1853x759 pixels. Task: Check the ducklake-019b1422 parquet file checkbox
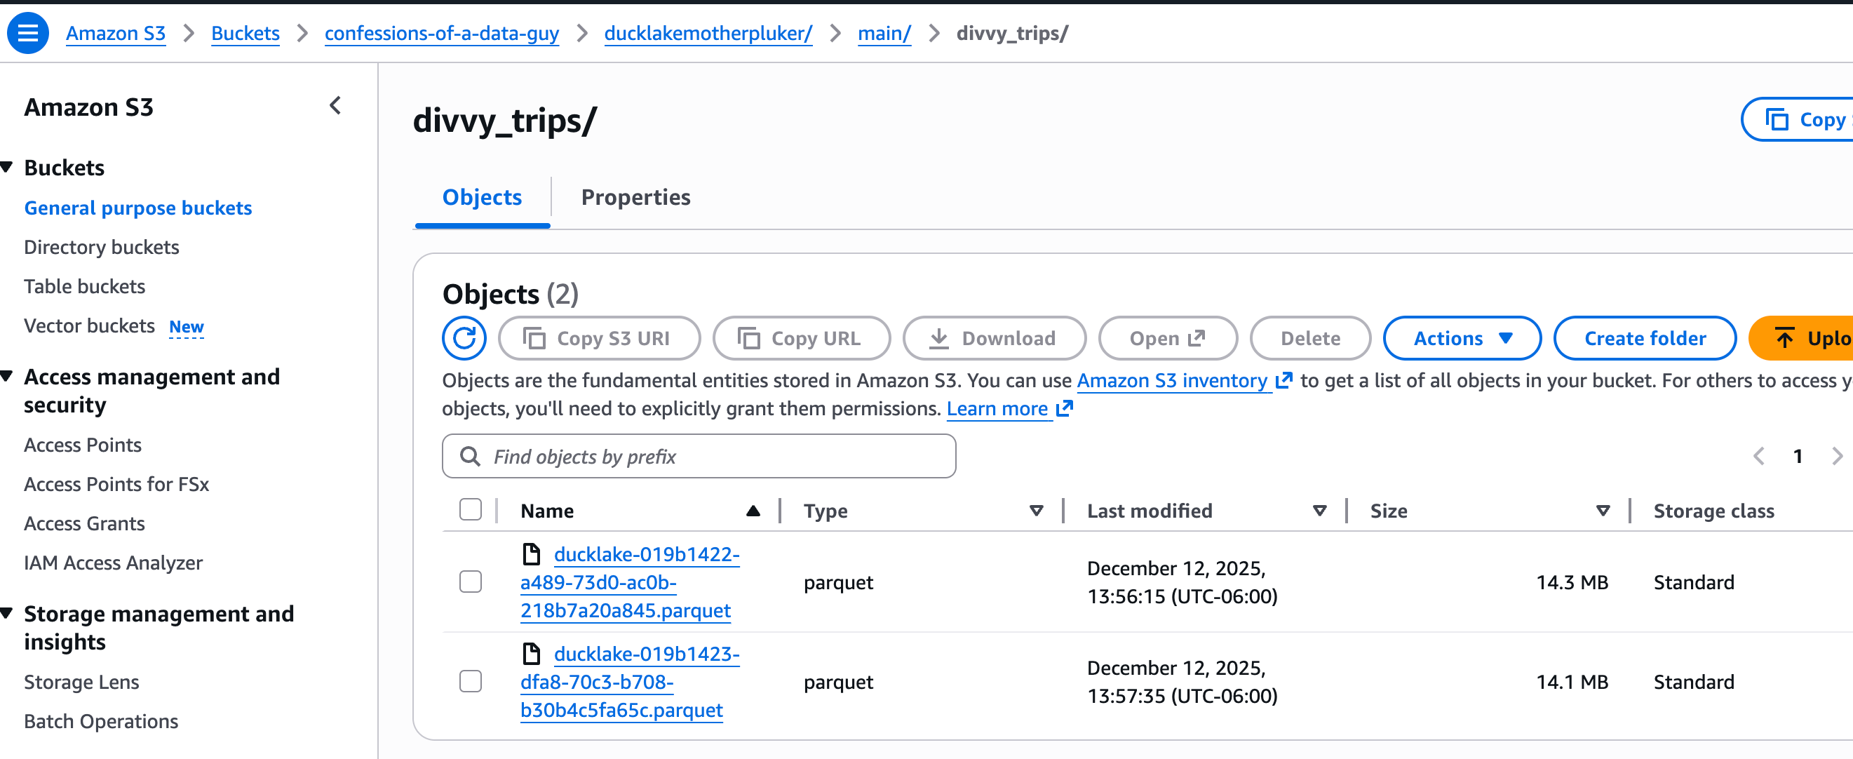coord(471,582)
